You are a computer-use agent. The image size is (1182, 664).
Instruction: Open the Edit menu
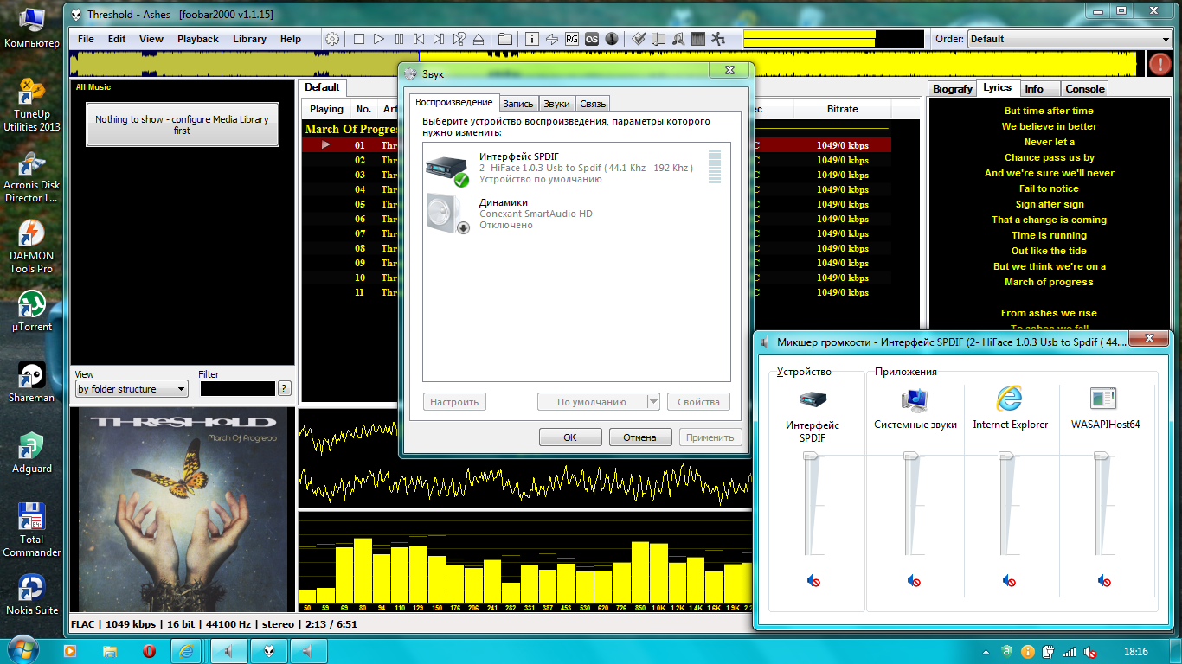click(x=117, y=39)
